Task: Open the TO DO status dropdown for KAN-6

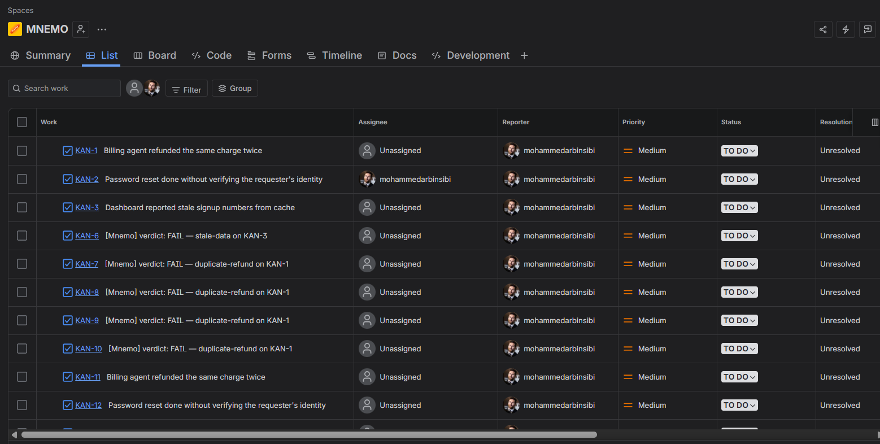Action: coord(739,236)
